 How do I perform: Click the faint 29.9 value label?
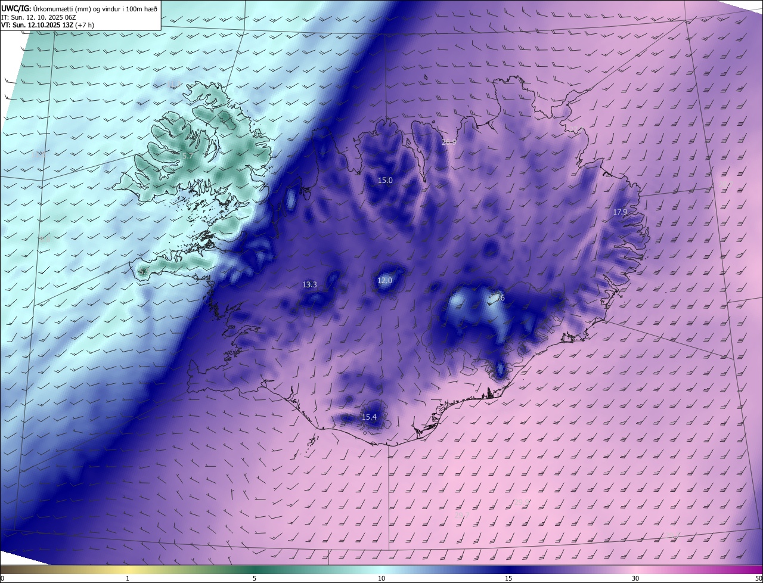[522, 502]
